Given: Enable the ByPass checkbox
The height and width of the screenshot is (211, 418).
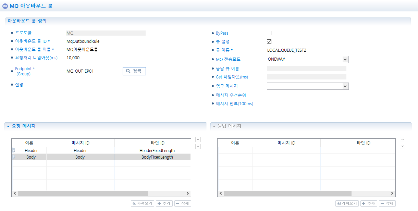Looking at the screenshot, I should (x=269, y=33).
